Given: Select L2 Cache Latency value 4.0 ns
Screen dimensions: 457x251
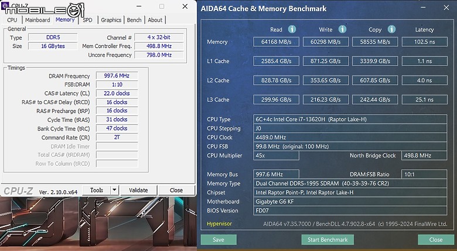Looking at the screenshot, I should point(424,80).
